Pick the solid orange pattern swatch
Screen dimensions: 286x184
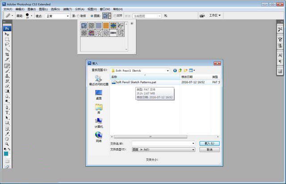106,26
